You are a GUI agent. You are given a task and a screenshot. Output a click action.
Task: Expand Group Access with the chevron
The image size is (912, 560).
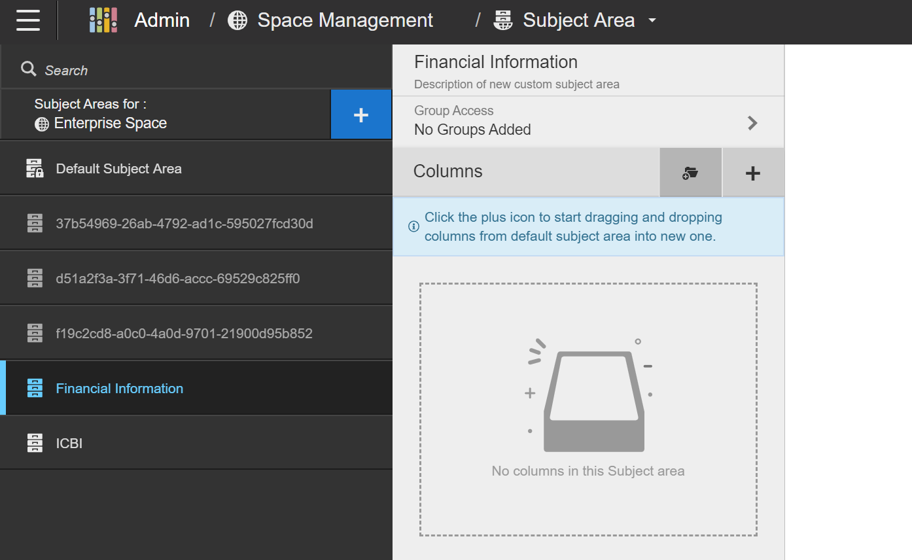pos(752,123)
